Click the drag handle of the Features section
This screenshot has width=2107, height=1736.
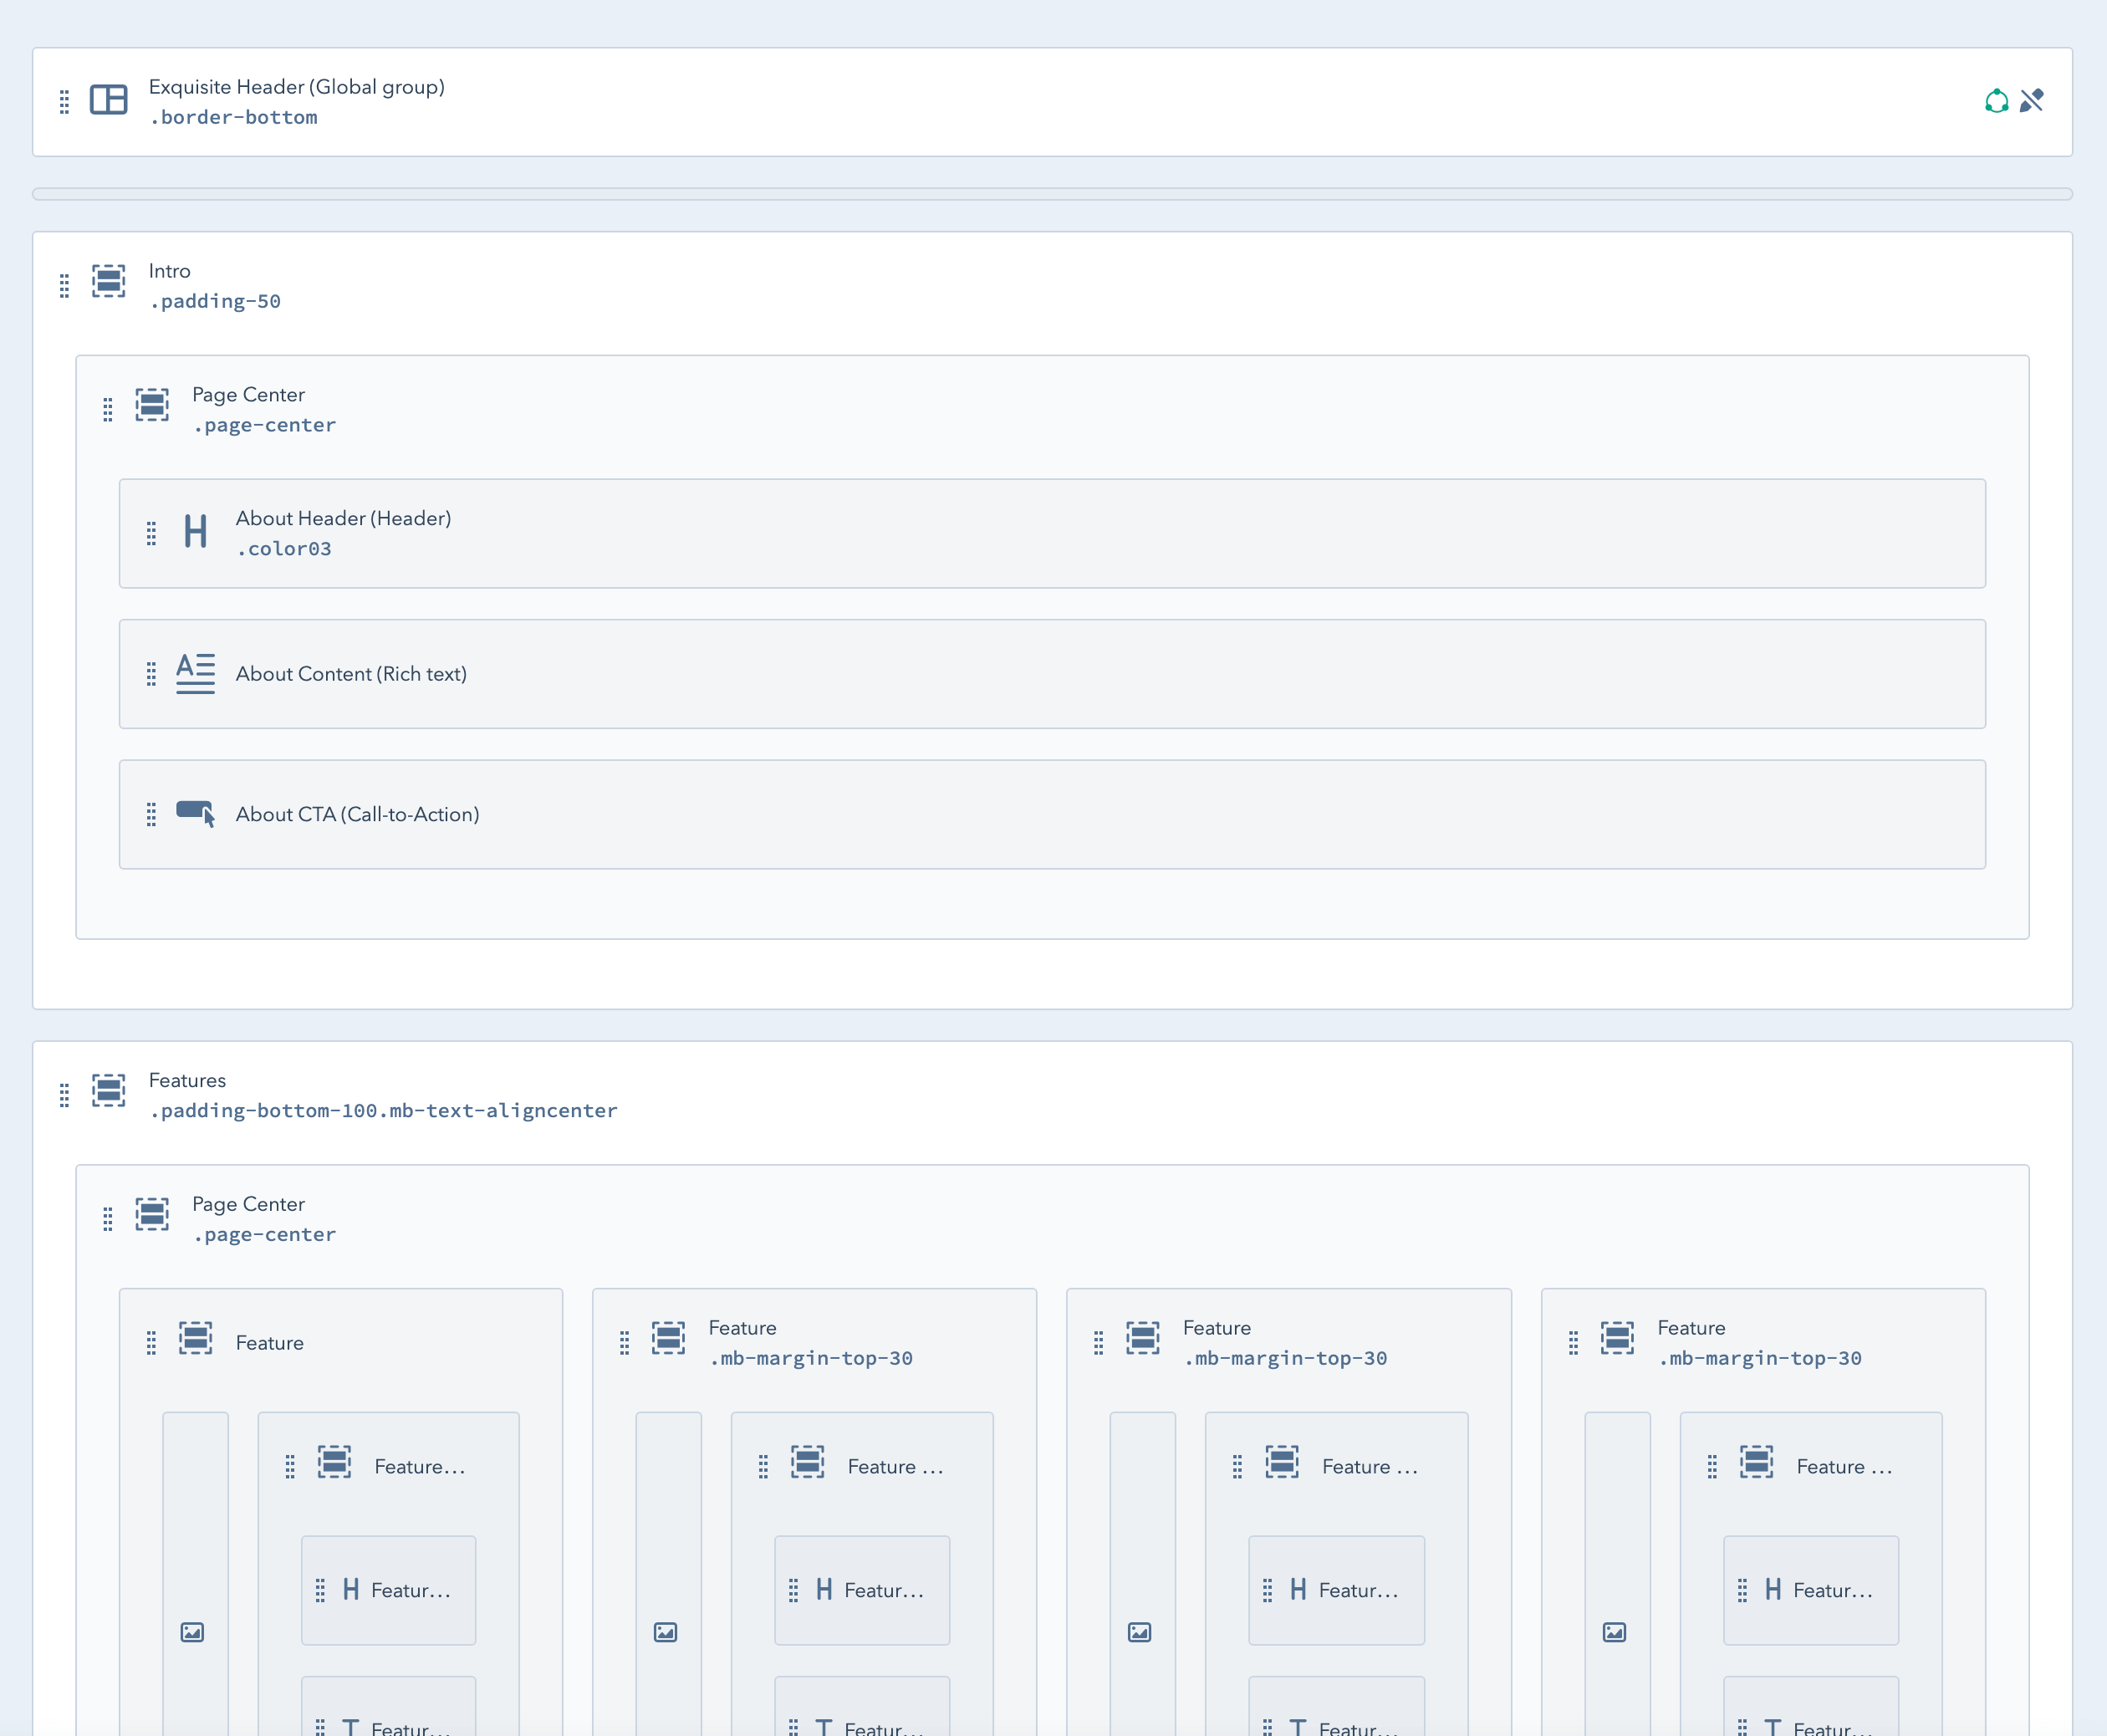[64, 1094]
